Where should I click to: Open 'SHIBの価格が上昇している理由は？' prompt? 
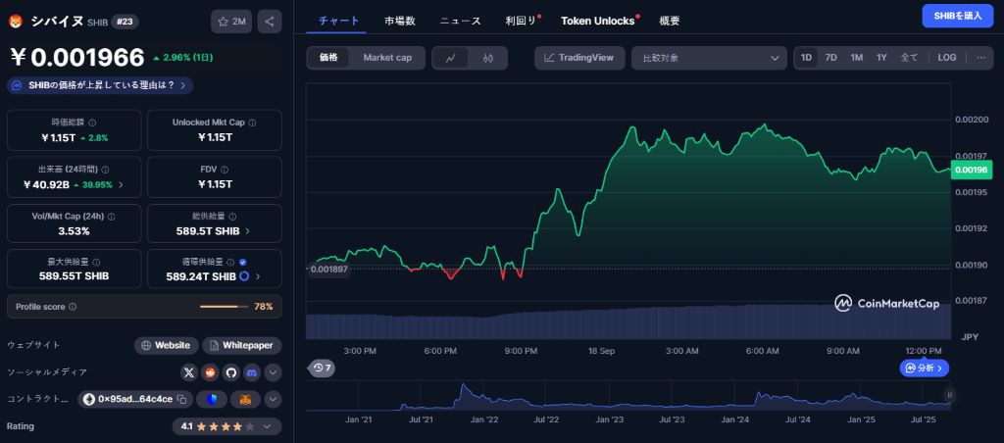click(100, 85)
